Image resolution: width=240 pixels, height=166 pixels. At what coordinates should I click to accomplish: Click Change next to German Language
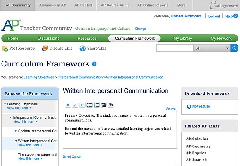point(140,29)
